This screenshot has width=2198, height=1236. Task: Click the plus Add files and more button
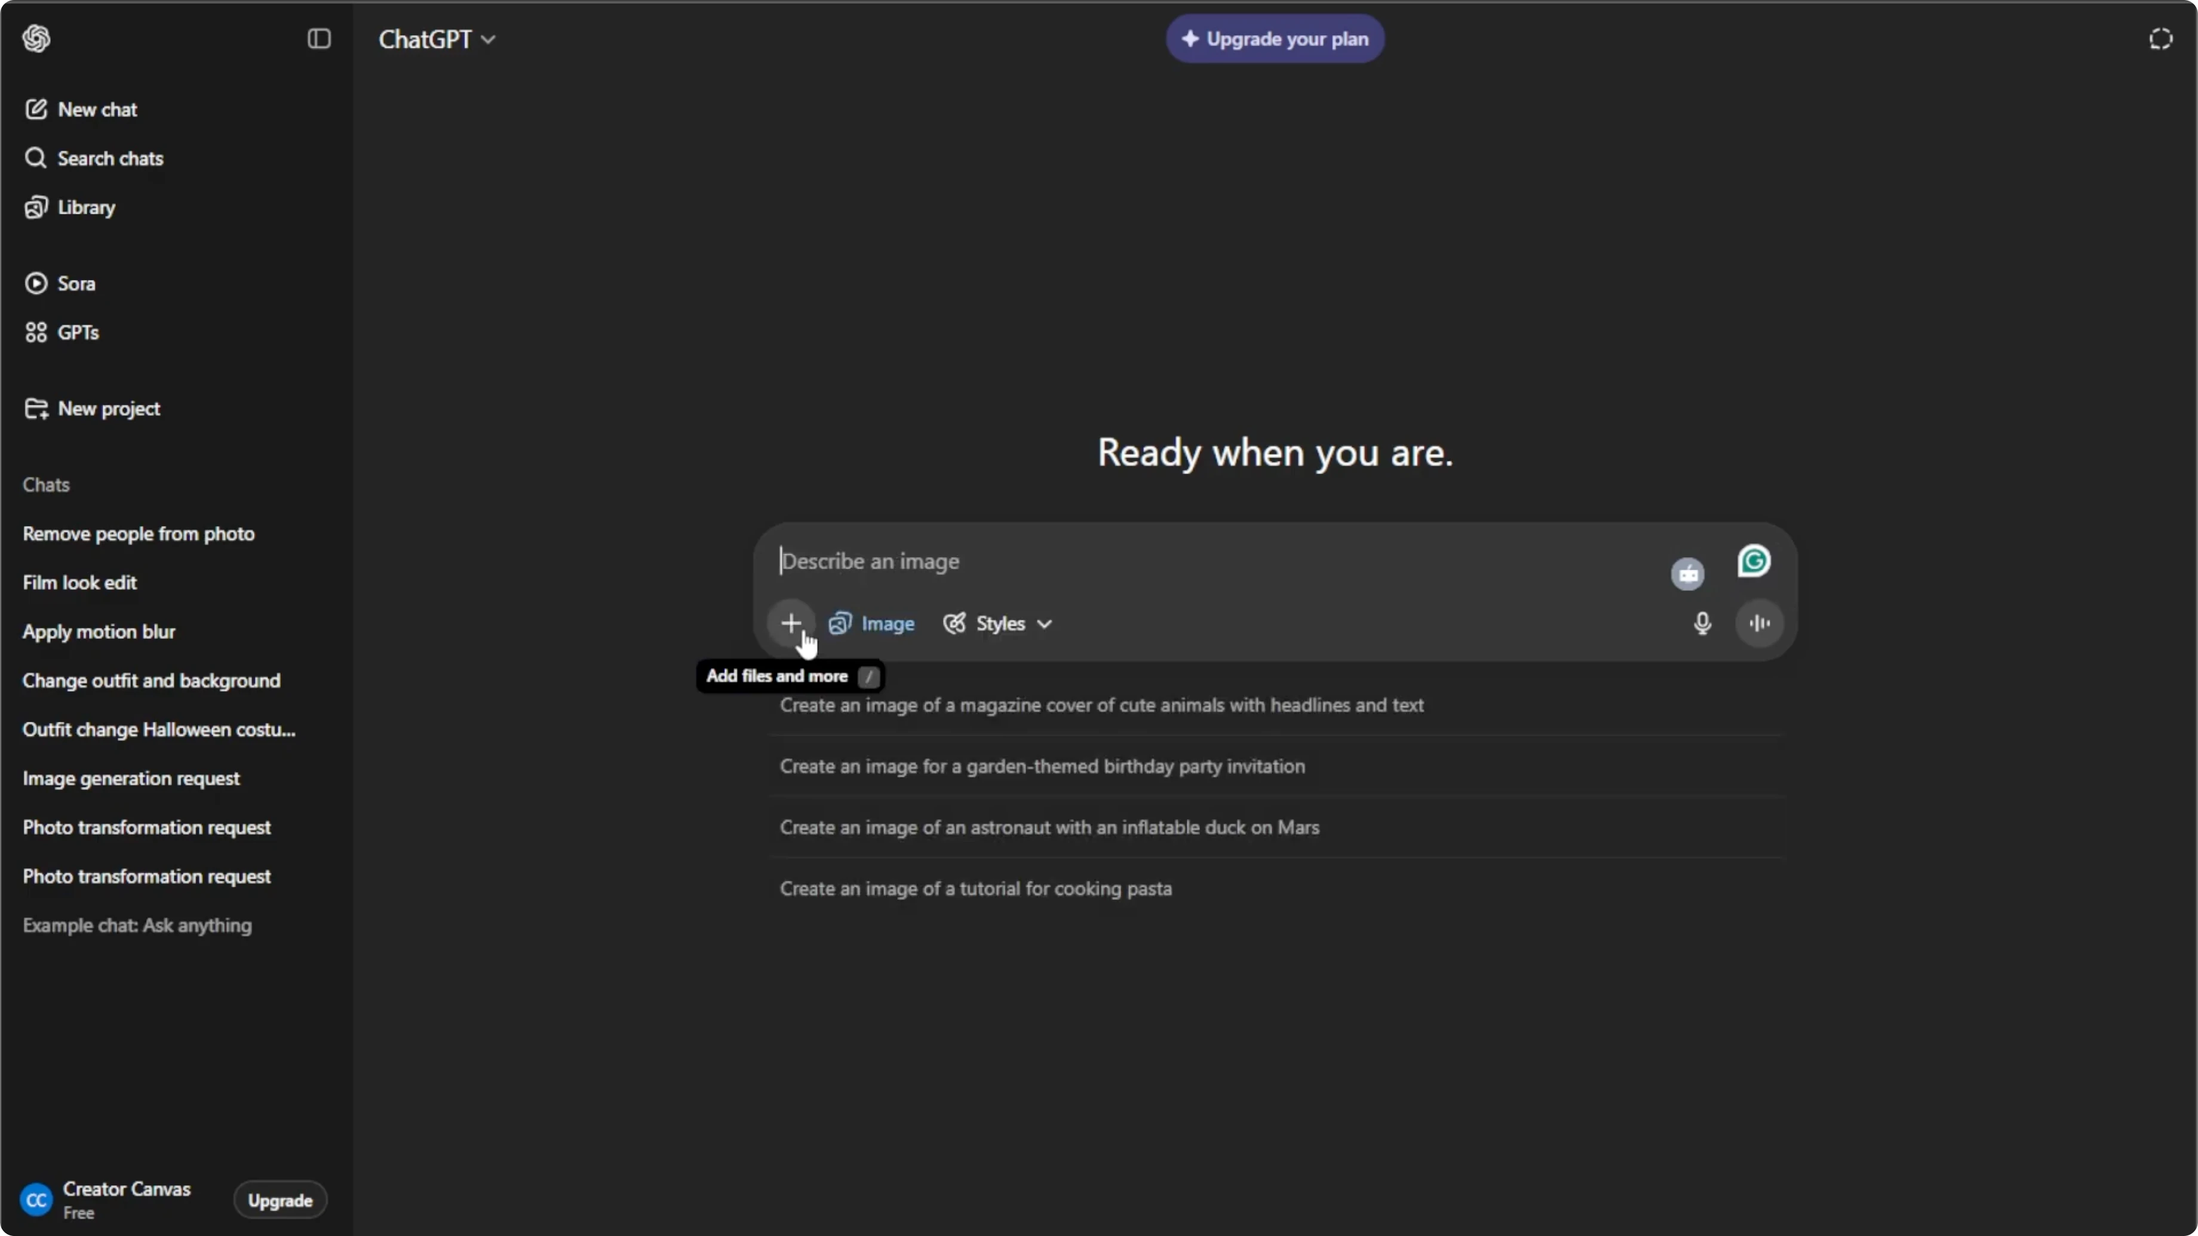tap(791, 623)
